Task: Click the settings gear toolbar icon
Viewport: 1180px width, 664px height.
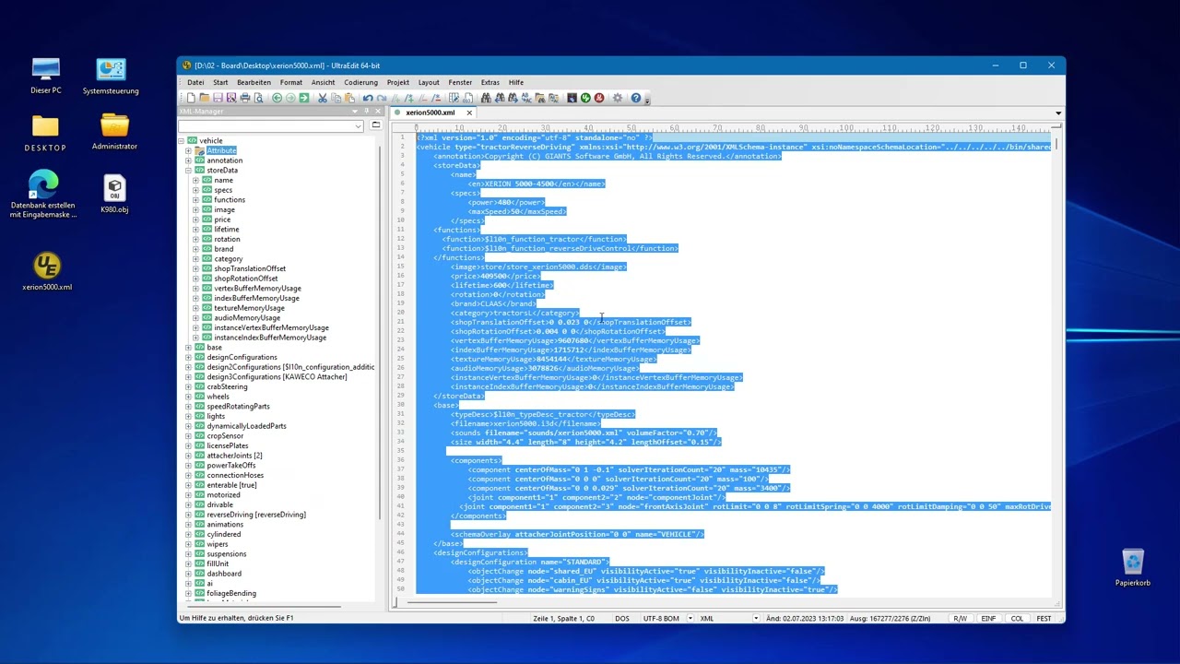Action: coord(618,98)
